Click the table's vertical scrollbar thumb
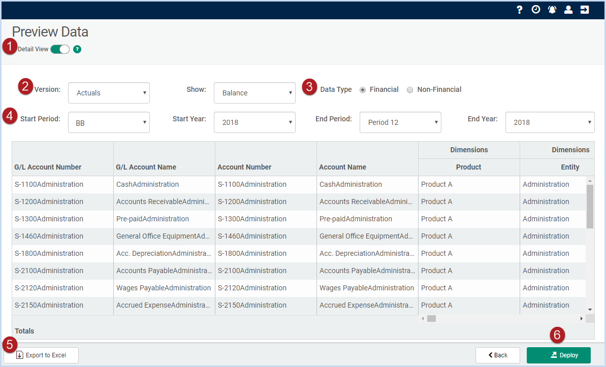The height and width of the screenshot is (367, 606). pos(590,206)
